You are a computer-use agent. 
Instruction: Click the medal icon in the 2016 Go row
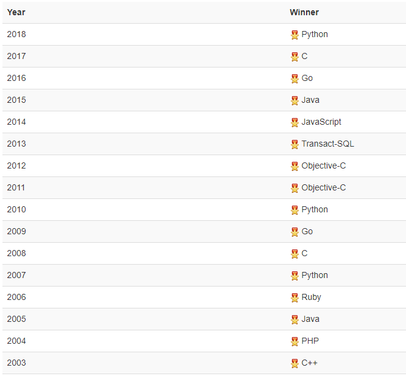(x=294, y=79)
